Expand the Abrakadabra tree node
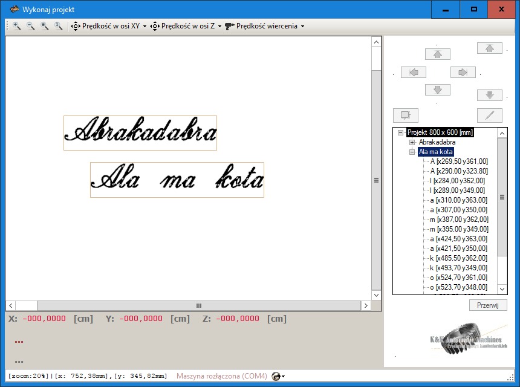The height and width of the screenshot is (387, 520). pos(412,142)
